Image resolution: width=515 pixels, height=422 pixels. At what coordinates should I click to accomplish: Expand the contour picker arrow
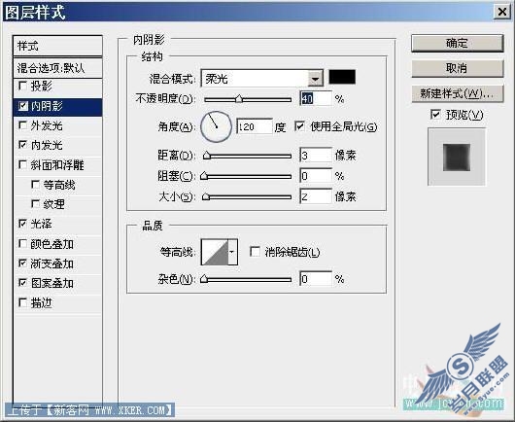coord(232,252)
